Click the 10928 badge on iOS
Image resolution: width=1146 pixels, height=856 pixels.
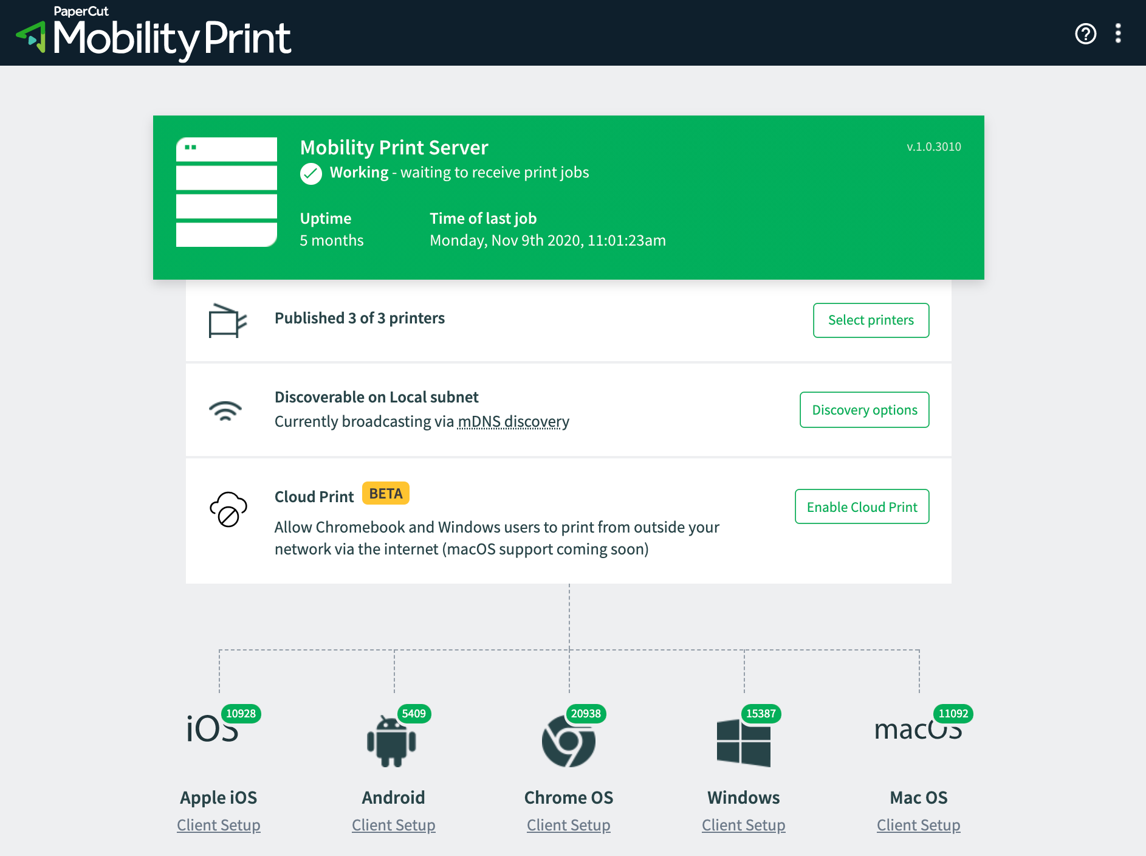pyautogui.click(x=241, y=714)
